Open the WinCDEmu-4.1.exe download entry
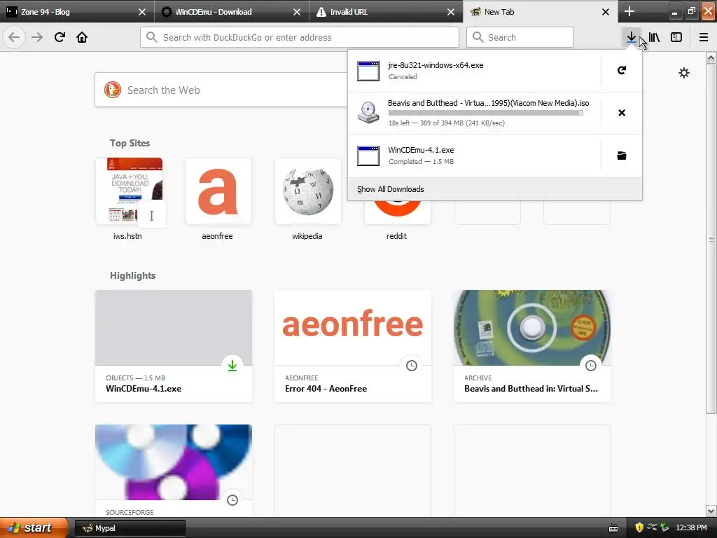The image size is (717, 538). pos(474,156)
